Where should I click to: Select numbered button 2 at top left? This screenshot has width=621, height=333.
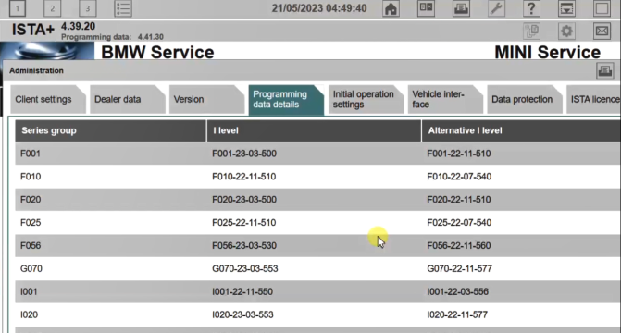pos(52,8)
